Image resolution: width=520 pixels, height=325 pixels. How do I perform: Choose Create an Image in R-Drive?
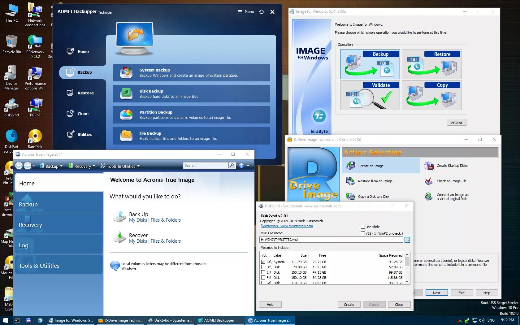tap(381, 166)
